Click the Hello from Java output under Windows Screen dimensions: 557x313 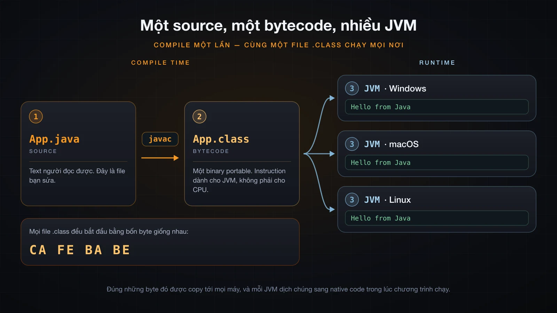pyautogui.click(x=437, y=107)
